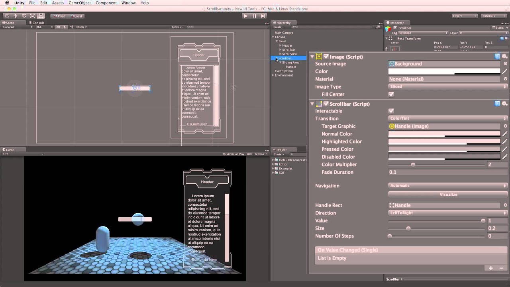Screen dimensions: 510x287
Task: Add listener with plus button in On Value Changed
Action: [x=491, y=268]
